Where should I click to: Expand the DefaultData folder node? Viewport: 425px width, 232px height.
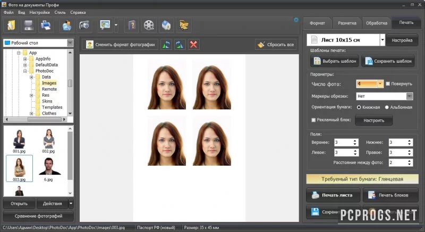pos(25,65)
